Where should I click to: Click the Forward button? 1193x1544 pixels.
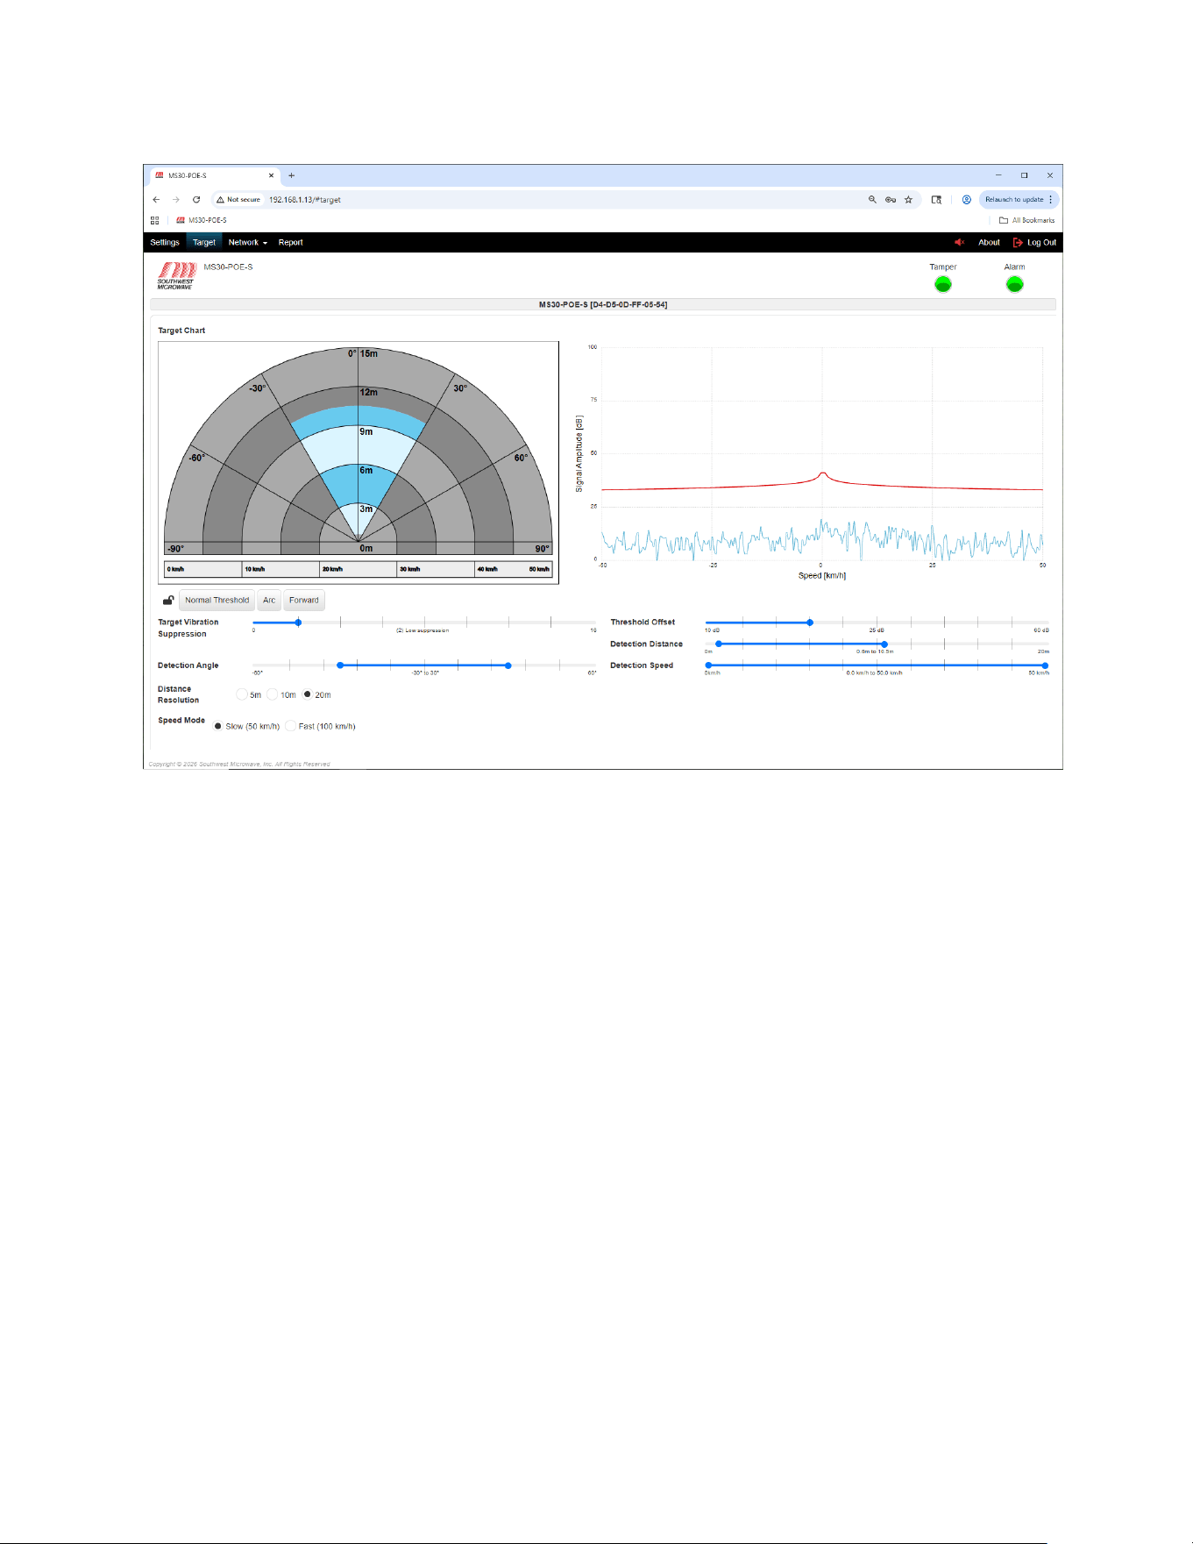304,601
